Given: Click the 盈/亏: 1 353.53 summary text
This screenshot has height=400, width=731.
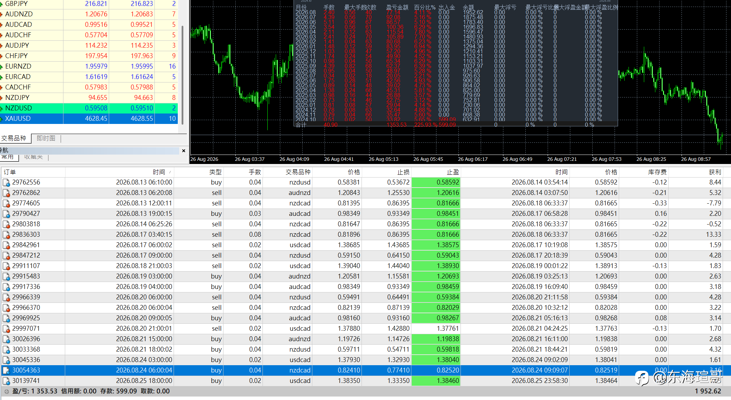Looking at the screenshot, I should pyautogui.click(x=35, y=391).
